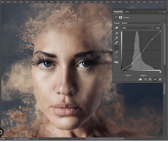Pick the gray point eyedropper

(x=116, y=38)
